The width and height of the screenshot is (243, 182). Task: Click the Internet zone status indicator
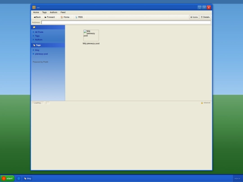(206, 103)
